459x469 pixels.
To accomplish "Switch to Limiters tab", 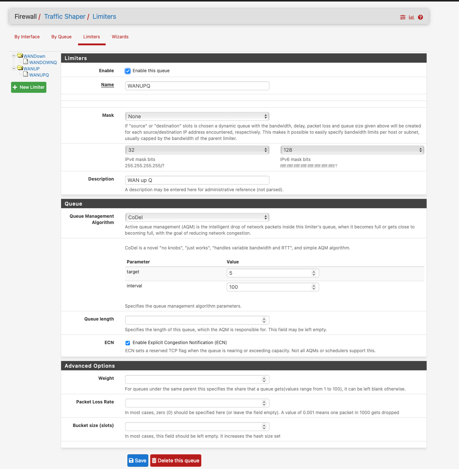I will pyautogui.click(x=92, y=37).
